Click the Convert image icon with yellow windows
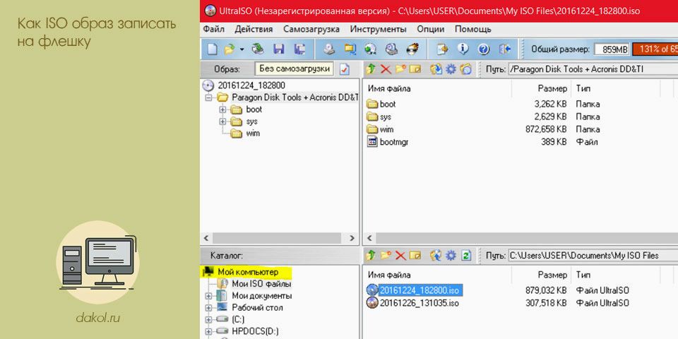Screen dimensions: 678x339 pyautogui.click(x=350, y=49)
